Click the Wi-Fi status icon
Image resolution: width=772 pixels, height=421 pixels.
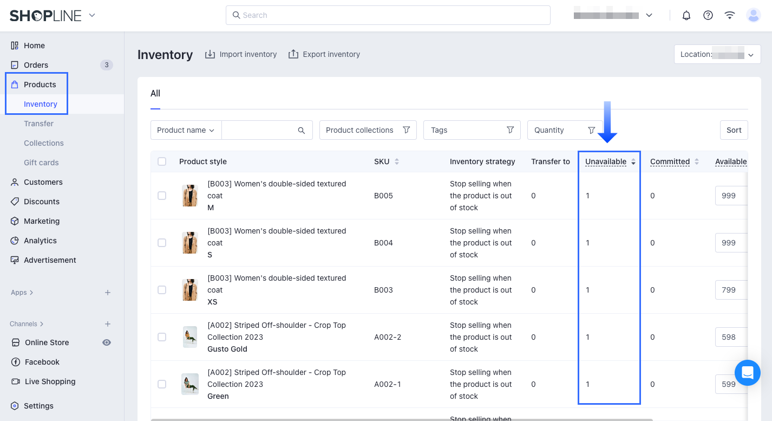coord(730,15)
